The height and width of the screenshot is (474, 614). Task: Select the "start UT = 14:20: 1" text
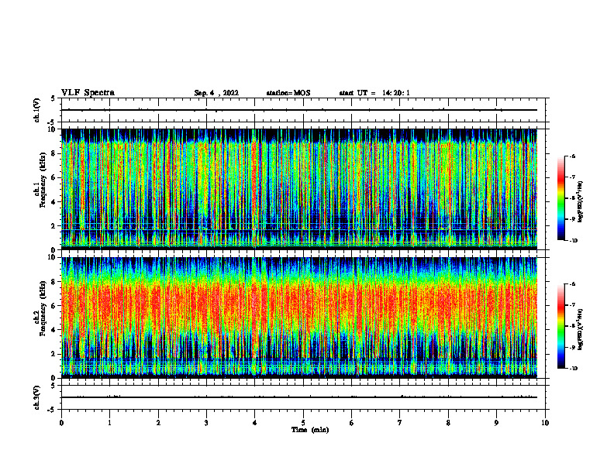[x=374, y=93]
